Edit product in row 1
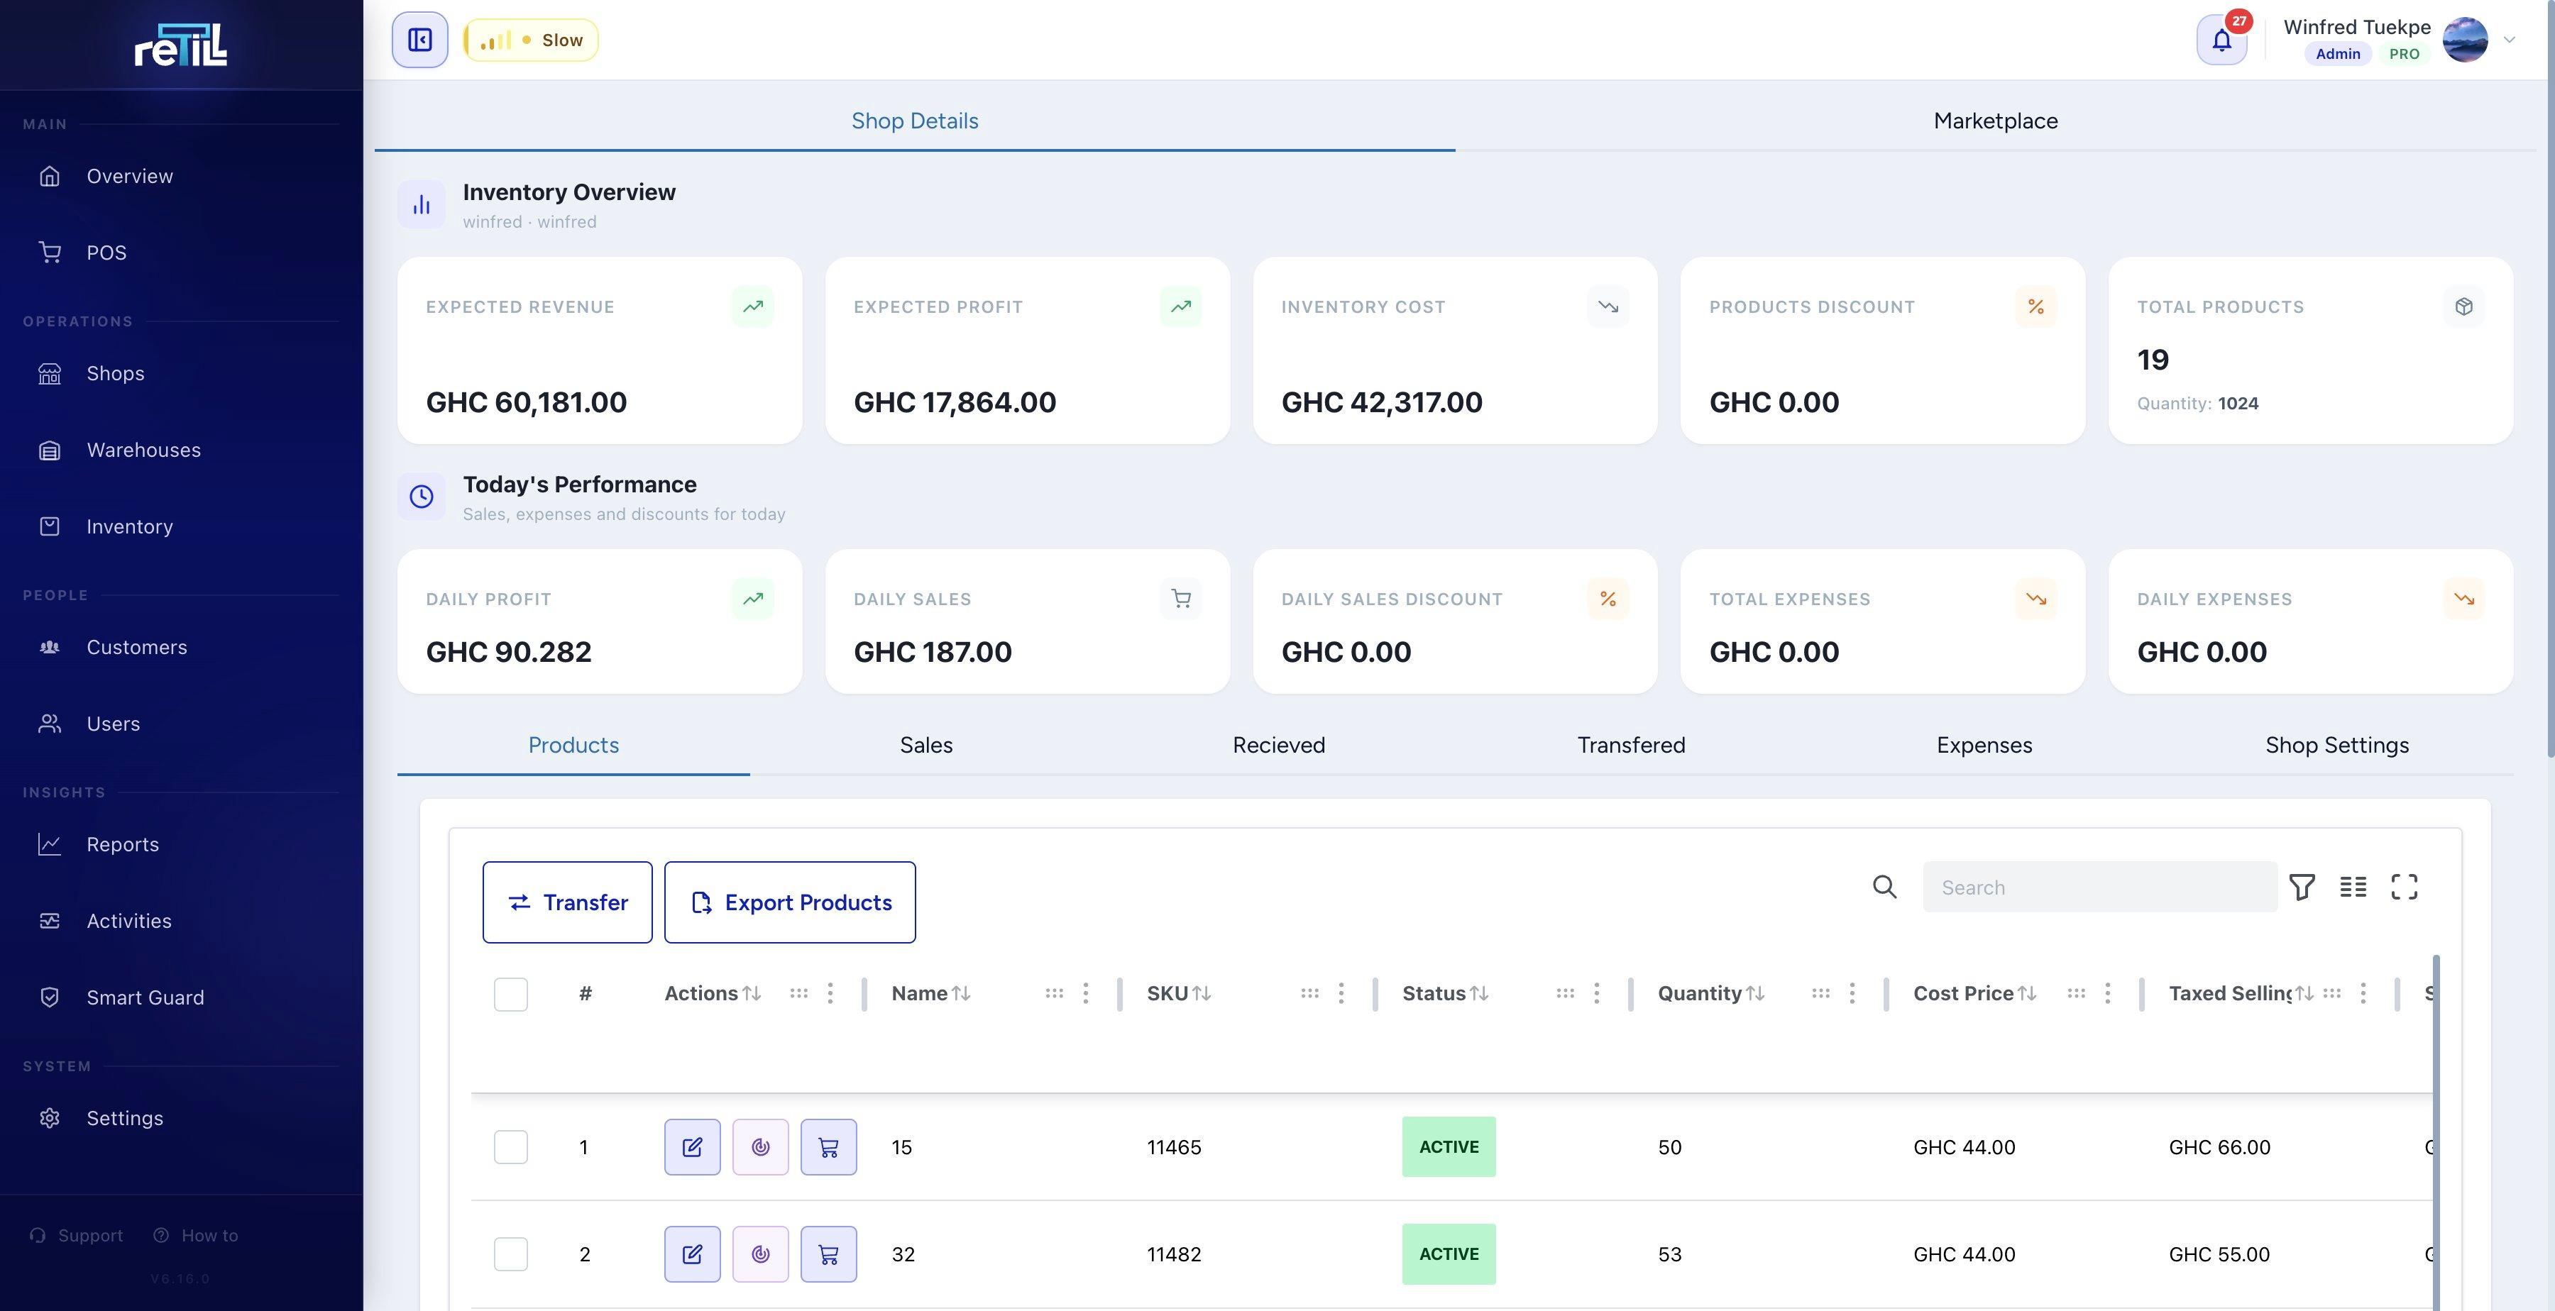Screen dimensions: 2555x1311 coord(692,1147)
